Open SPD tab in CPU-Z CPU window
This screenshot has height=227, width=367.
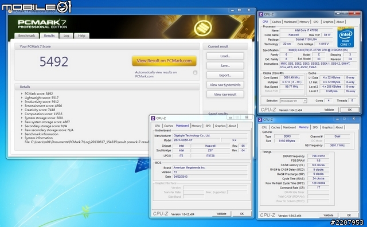click(x=316, y=22)
